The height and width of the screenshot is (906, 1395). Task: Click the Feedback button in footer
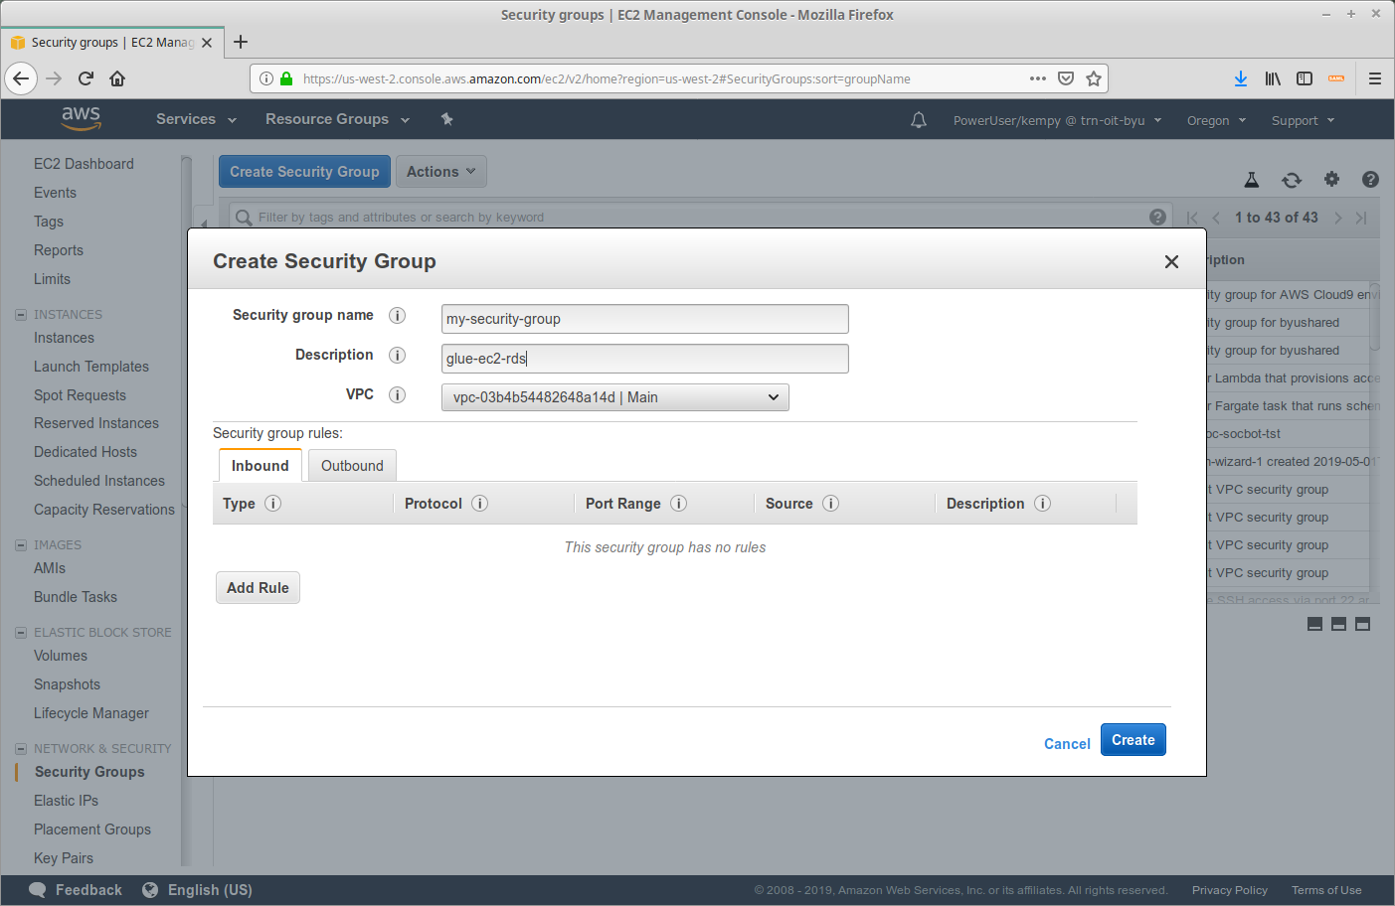(76, 890)
